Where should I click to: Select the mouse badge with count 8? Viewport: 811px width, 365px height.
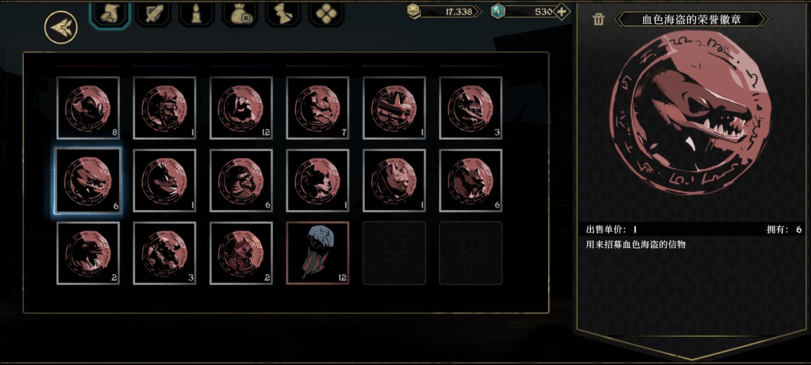[x=88, y=108]
